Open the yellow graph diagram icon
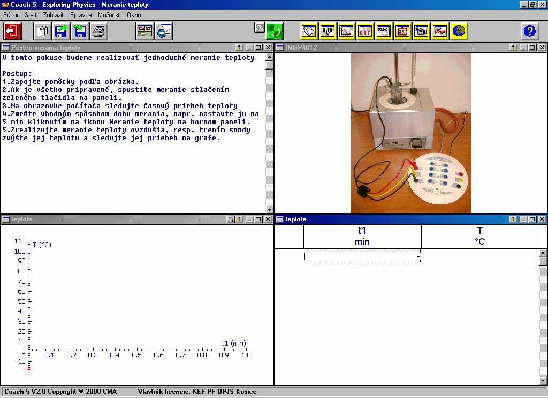Viewport: 548px width, 398px height. click(346, 31)
